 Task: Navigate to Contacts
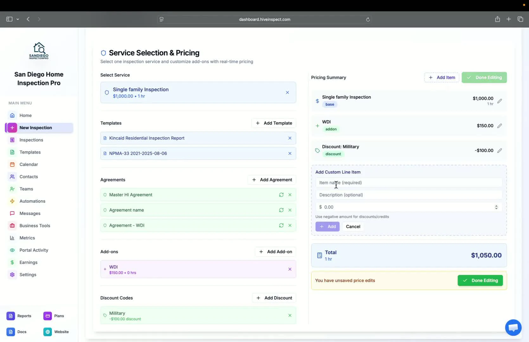(29, 177)
